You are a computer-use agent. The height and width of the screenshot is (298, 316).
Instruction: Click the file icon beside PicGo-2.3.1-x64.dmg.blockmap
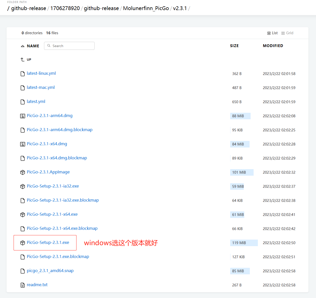(x=23, y=158)
